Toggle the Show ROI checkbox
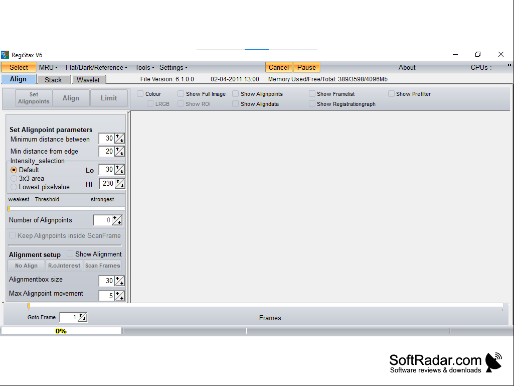The height and width of the screenshot is (386, 514). 181,104
